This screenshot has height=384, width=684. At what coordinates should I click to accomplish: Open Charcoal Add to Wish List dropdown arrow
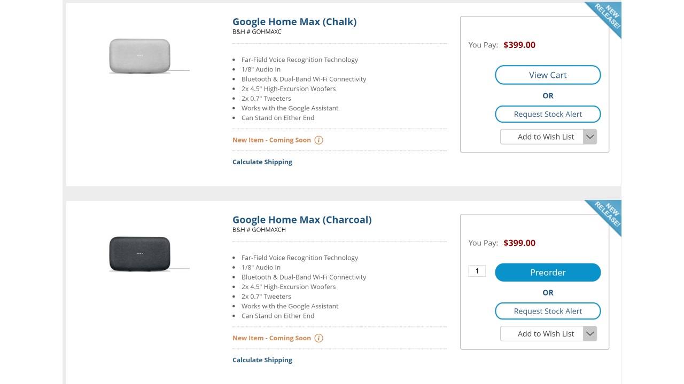pyautogui.click(x=590, y=334)
